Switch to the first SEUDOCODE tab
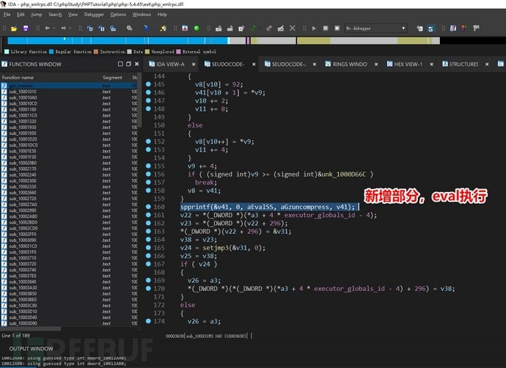This screenshot has height=368, width=506. (227, 65)
